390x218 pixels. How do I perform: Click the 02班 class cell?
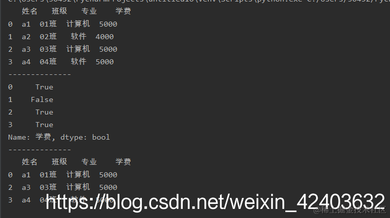(x=48, y=37)
